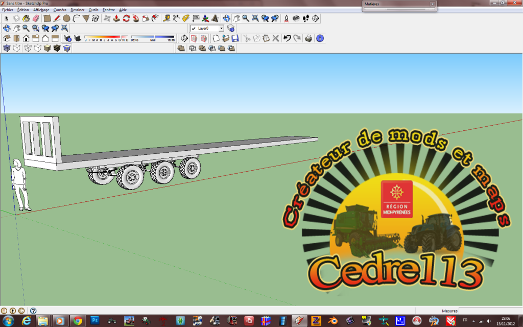Open Photoshop from the taskbar
This screenshot has height=327, width=523.
pos(94,321)
